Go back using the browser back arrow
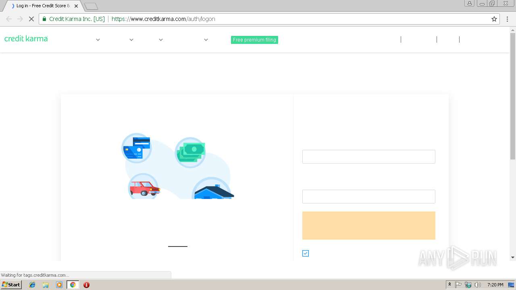Image resolution: width=516 pixels, height=290 pixels. click(9, 19)
